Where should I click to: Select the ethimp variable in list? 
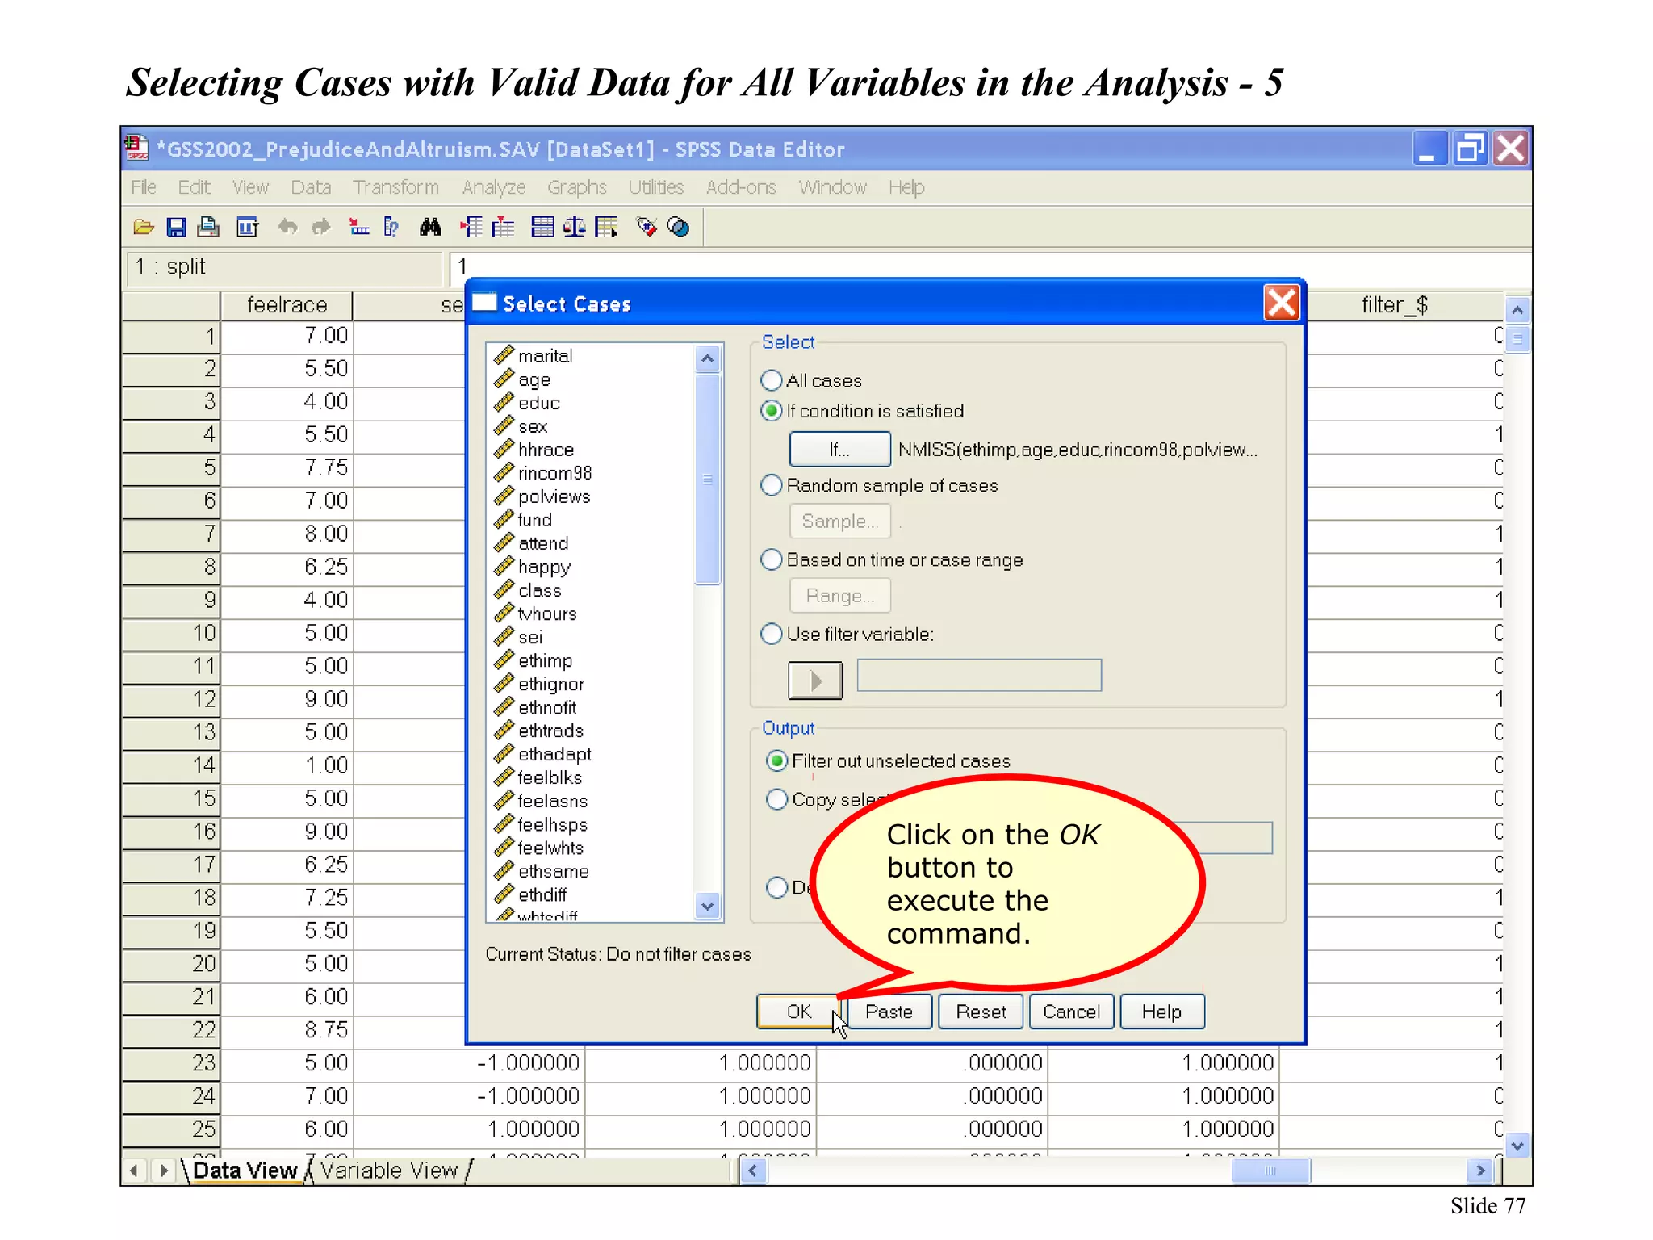(x=545, y=660)
